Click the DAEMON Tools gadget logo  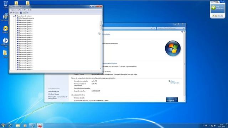point(215,2)
